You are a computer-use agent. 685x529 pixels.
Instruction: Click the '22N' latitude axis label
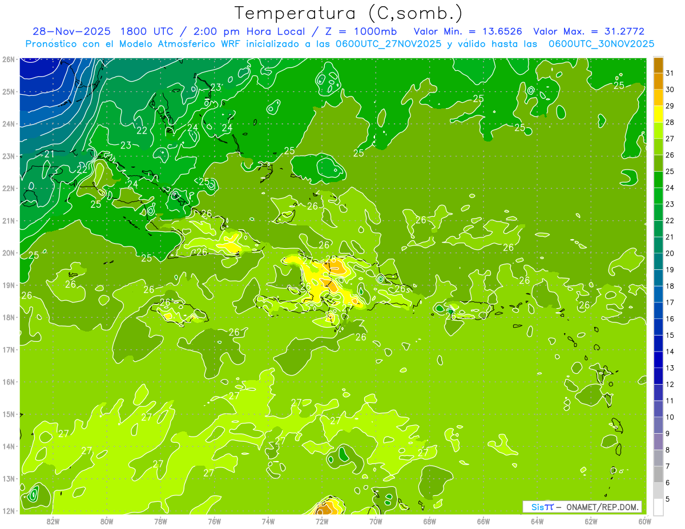pyautogui.click(x=9, y=188)
